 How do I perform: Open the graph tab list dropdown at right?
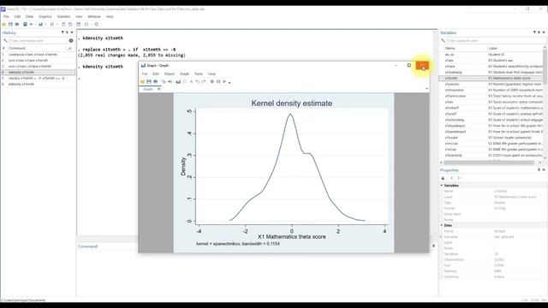tap(426, 89)
